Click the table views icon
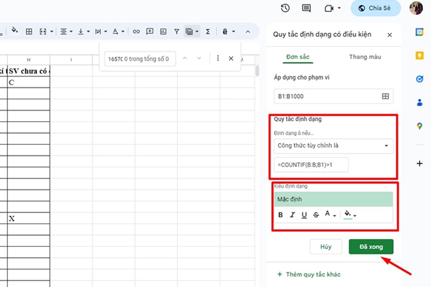Image resolution: width=431 pixels, height=287 pixels. point(189,32)
